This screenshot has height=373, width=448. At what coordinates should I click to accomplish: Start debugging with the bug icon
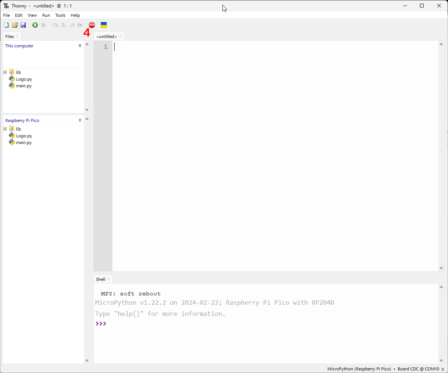43,25
